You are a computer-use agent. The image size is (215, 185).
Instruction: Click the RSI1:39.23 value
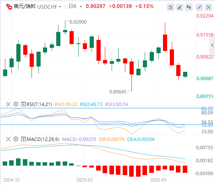tap(66, 104)
